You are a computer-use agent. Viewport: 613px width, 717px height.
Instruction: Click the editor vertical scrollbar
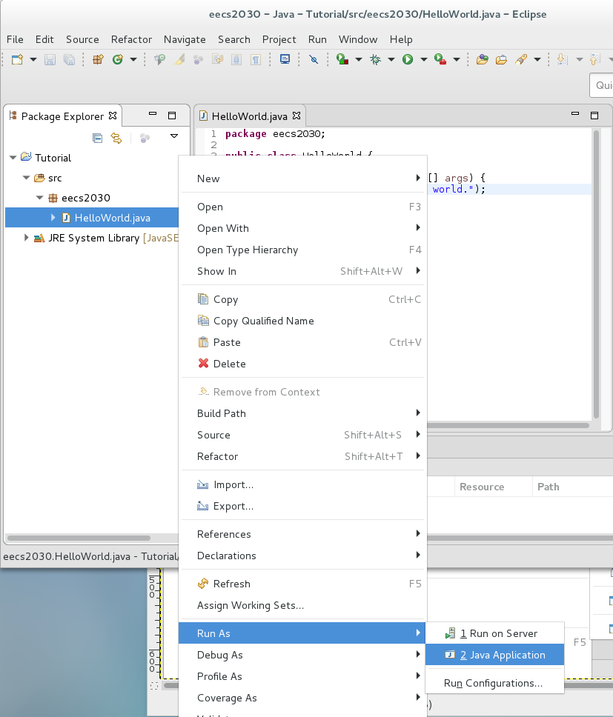point(596,274)
